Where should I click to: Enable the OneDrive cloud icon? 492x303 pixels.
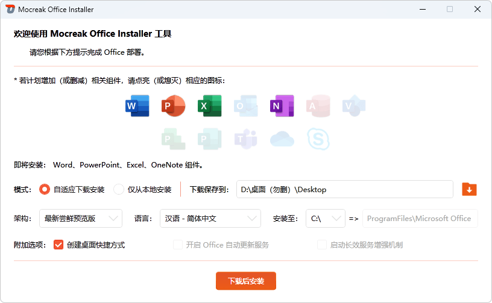[x=282, y=139]
